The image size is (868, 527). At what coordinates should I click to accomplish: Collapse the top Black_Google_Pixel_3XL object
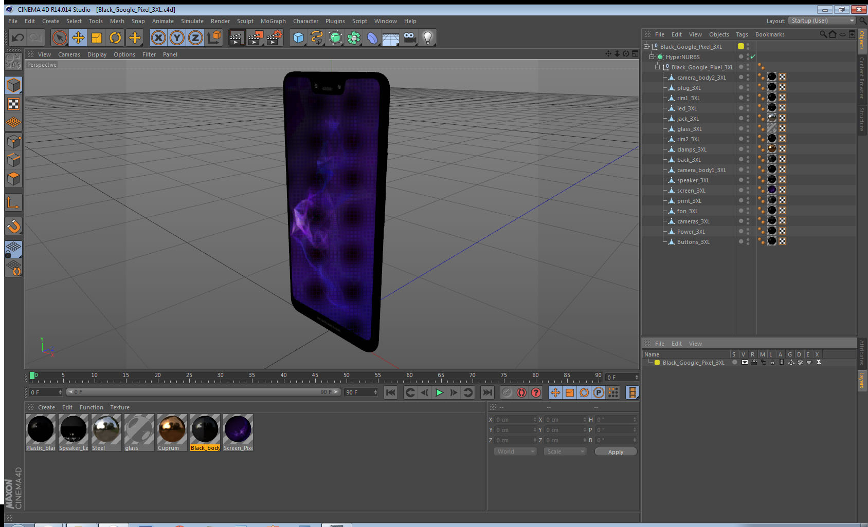(646, 46)
